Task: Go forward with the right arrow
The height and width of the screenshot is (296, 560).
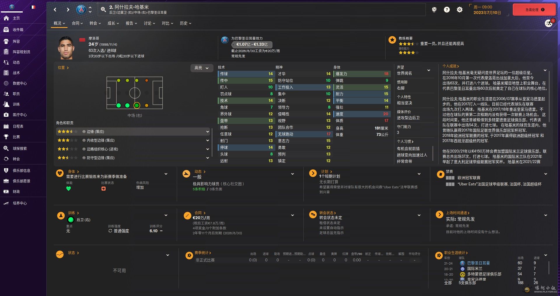Action: tap(68, 10)
